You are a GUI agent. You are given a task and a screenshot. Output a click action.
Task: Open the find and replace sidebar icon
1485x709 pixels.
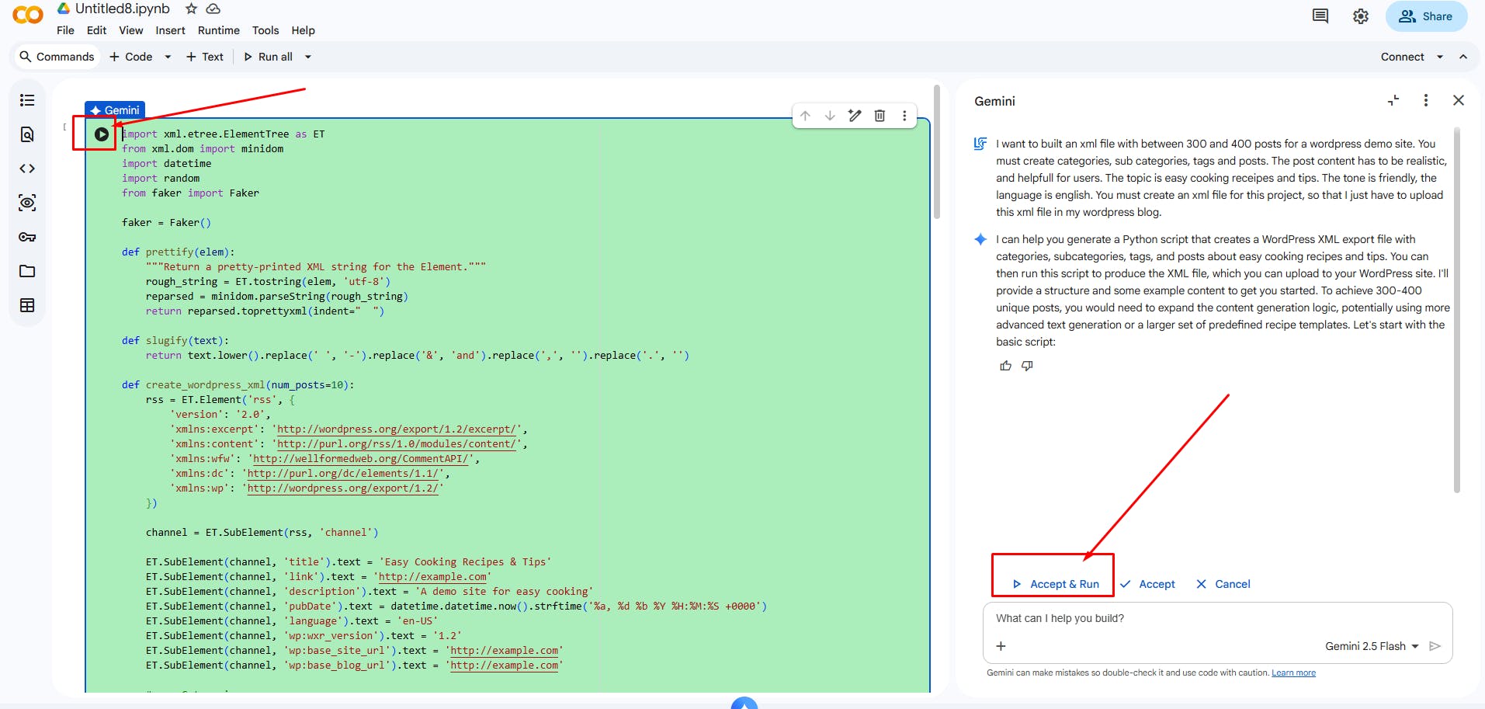coord(27,134)
